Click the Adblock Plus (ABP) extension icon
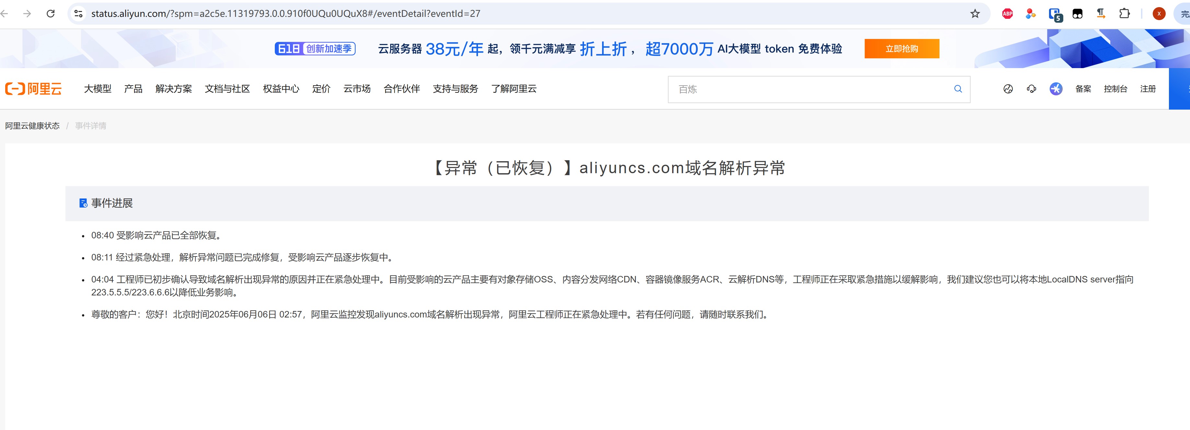Screen dimensions: 1190x430 [x=1008, y=14]
